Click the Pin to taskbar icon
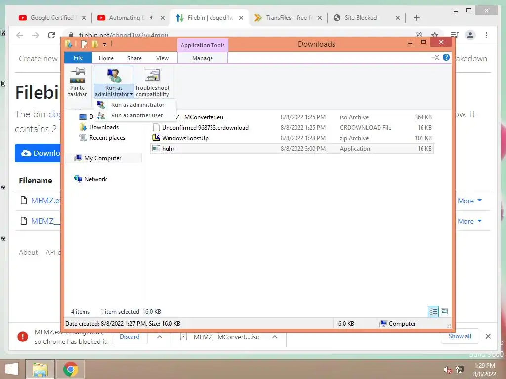The height and width of the screenshot is (379, 506). pyautogui.click(x=78, y=76)
